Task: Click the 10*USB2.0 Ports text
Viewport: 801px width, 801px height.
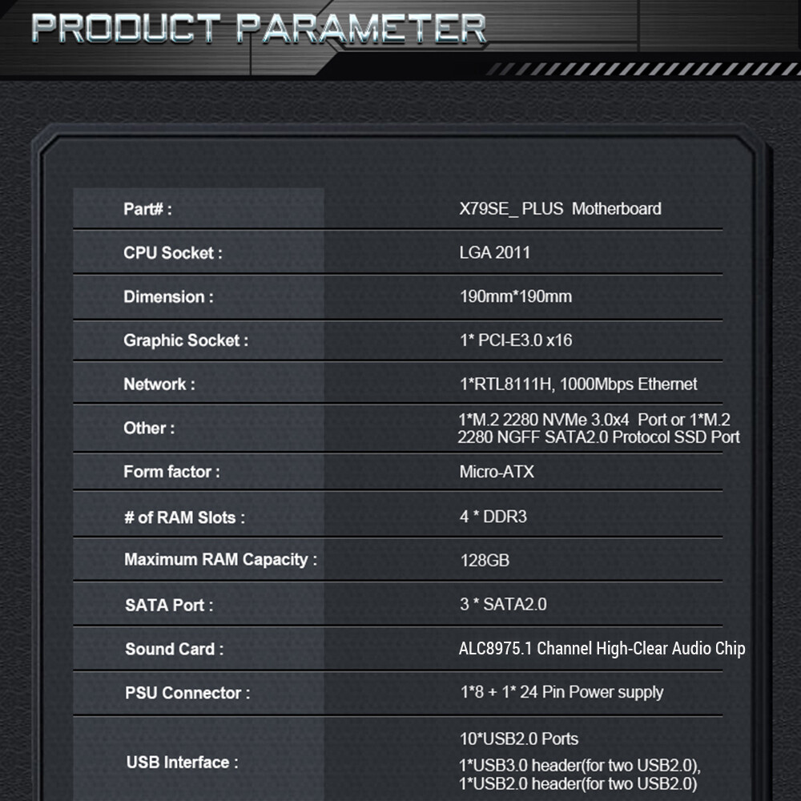Action: (518, 739)
